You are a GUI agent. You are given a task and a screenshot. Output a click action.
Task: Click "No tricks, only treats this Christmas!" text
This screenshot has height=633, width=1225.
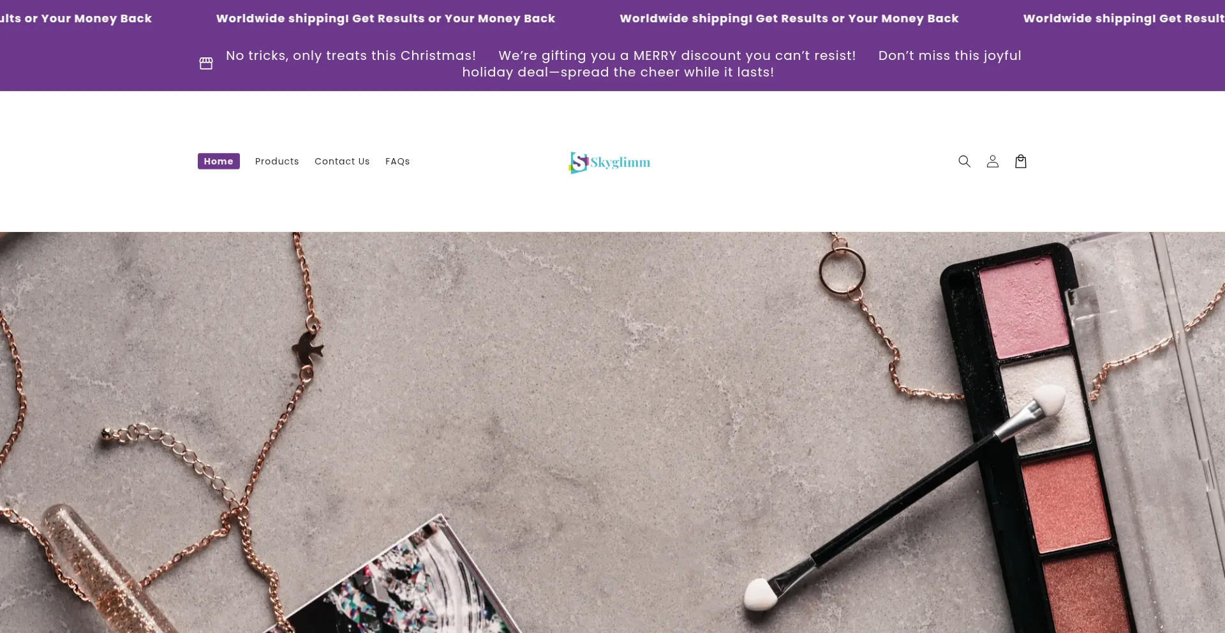[x=351, y=55]
